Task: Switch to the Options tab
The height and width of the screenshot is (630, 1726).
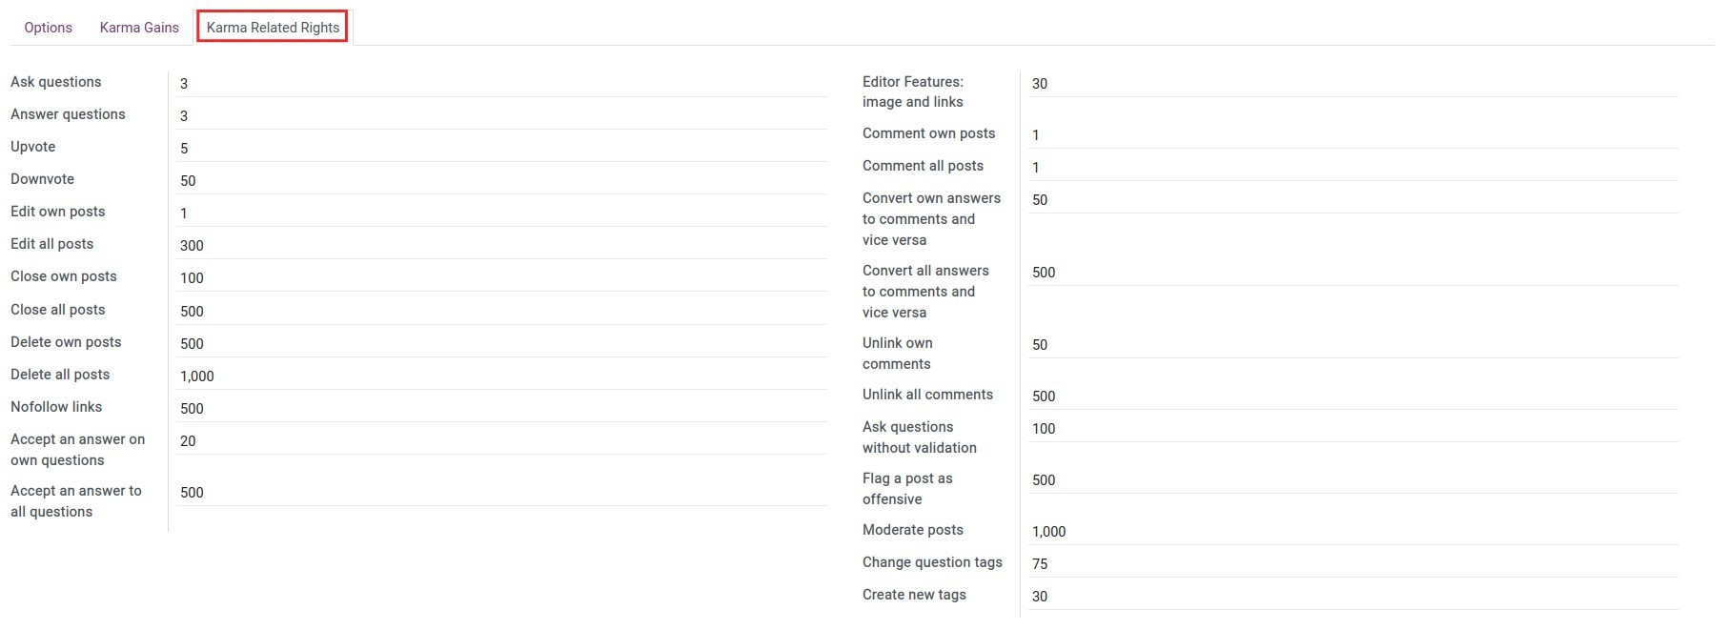Action: tap(48, 28)
